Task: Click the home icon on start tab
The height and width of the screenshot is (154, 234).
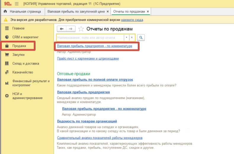Action: coord(5,11)
